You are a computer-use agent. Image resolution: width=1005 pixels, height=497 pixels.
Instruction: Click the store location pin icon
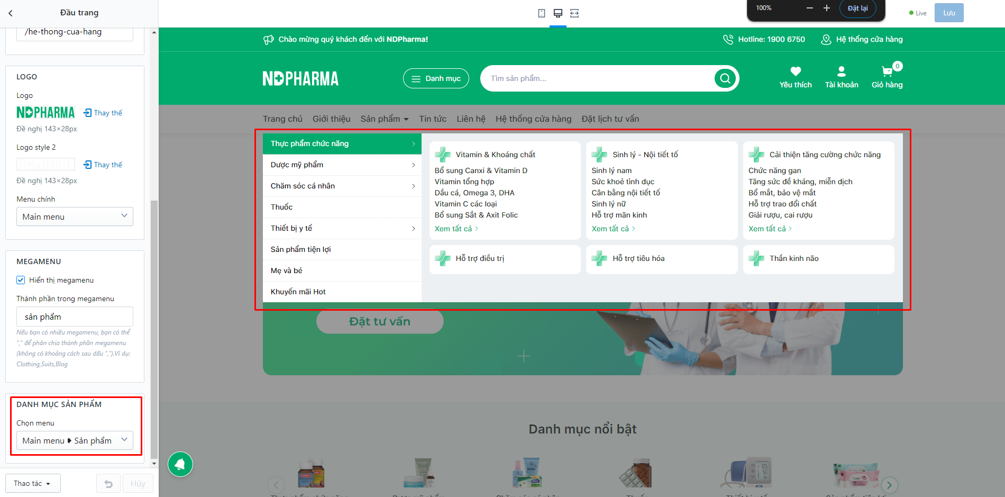(826, 40)
